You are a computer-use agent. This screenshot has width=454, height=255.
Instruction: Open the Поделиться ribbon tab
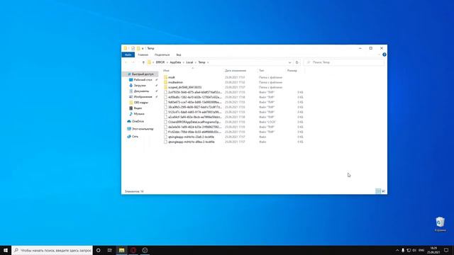pos(162,55)
